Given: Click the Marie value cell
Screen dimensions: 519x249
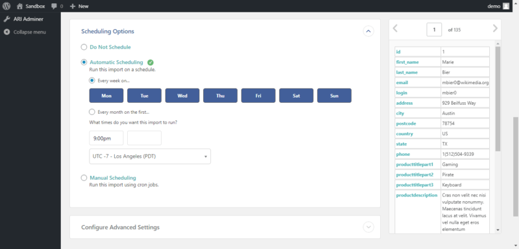Looking at the screenshot, I should click(465, 62).
